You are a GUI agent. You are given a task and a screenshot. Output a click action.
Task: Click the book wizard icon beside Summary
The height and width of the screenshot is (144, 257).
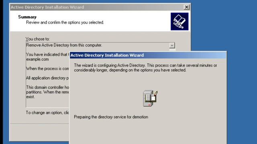[179, 22]
